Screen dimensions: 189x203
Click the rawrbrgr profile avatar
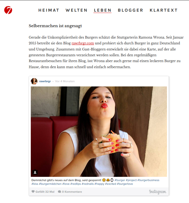[x=34, y=81]
